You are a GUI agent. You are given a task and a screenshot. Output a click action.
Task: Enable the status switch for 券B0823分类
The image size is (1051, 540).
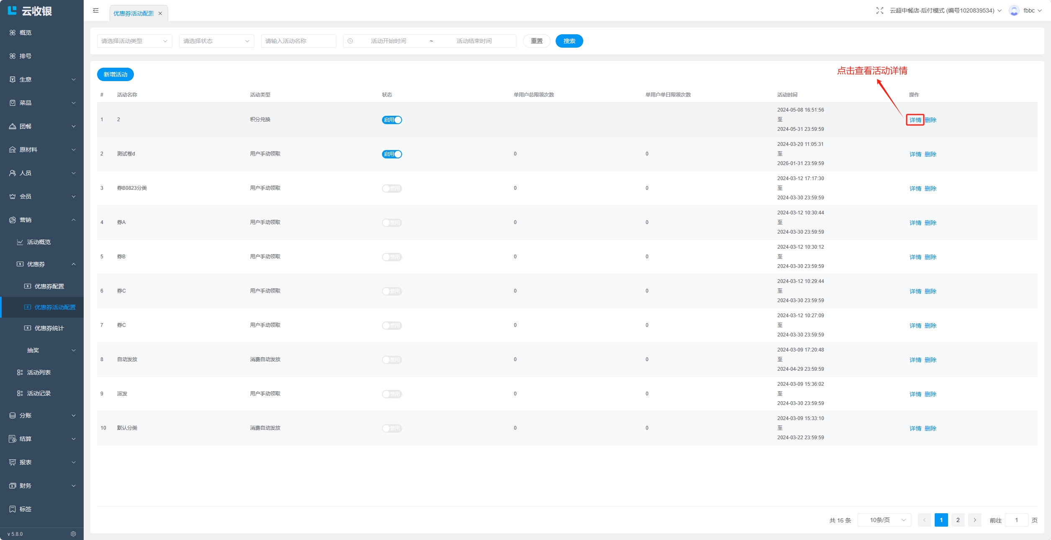392,188
